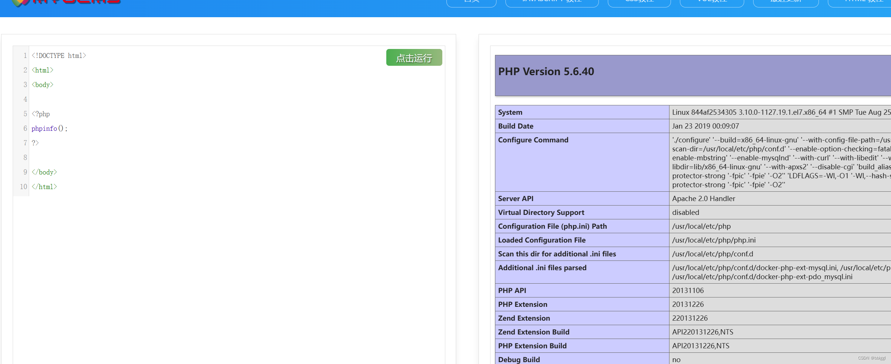Click the opening '<body>' tag in the editor

click(x=43, y=85)
